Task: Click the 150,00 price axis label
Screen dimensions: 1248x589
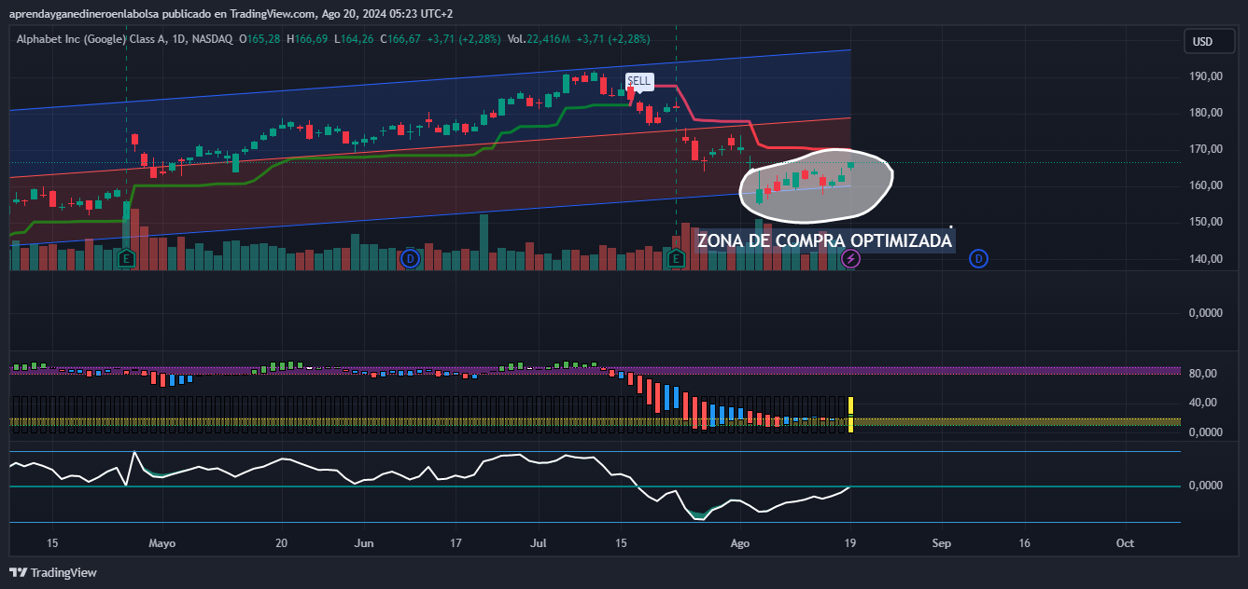Action: coord(1206,222)
